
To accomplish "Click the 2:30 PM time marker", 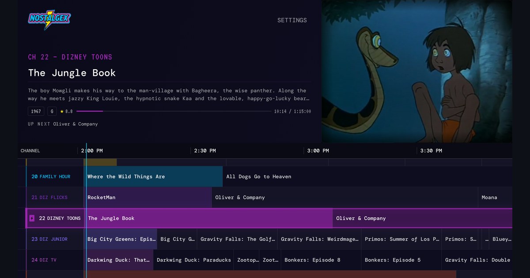I will pos(205,150).
